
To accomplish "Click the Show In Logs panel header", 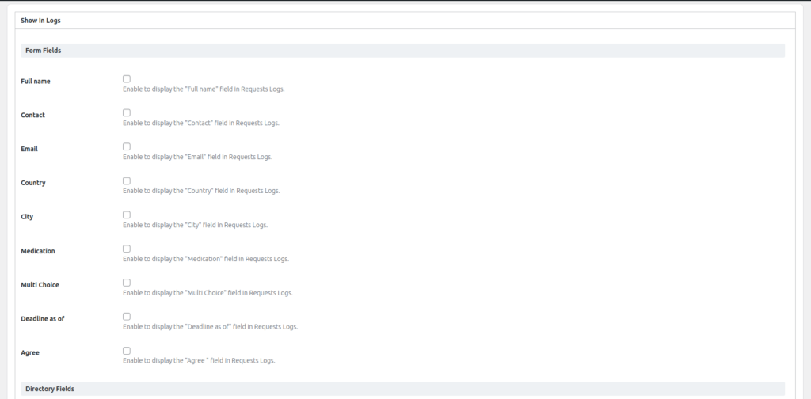I will coord(40,21).
